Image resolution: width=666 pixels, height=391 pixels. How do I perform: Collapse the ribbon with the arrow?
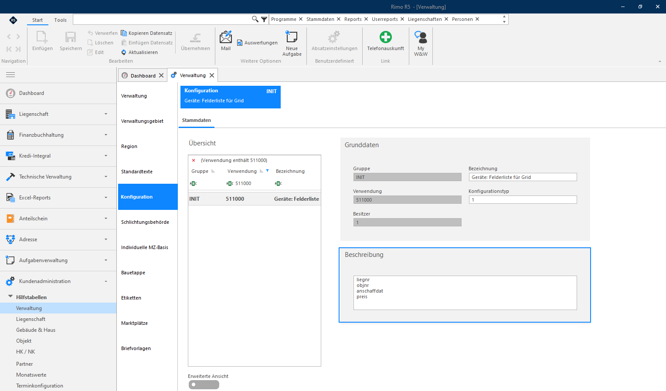coord(659,61)
